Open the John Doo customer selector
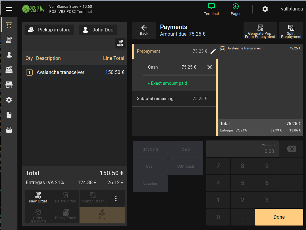Viewport: 306px width, 230px height. click(x=98, y=30)
